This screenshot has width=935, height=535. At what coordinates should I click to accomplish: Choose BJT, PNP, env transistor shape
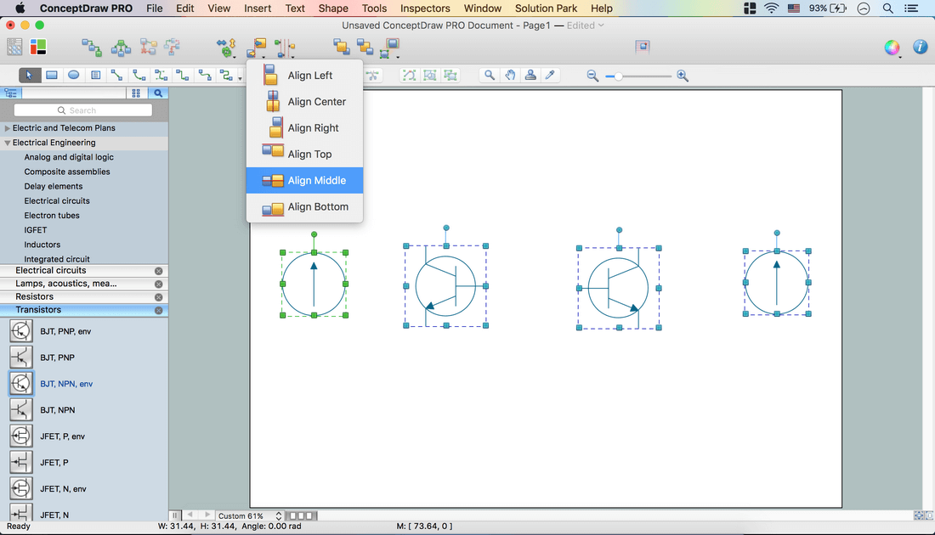point(65,331)
